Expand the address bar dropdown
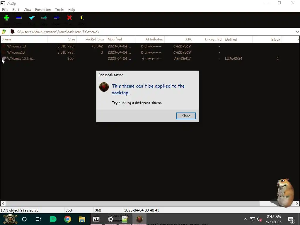 pos(297,32)
